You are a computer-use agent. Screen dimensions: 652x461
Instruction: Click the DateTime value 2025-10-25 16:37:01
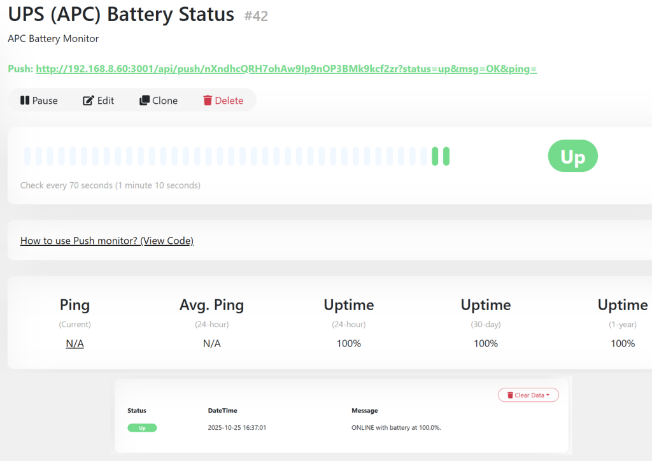tap(237, 427)
